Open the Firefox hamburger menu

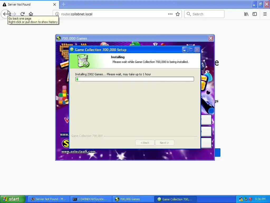pyautogui.click(x=265, y=14)
